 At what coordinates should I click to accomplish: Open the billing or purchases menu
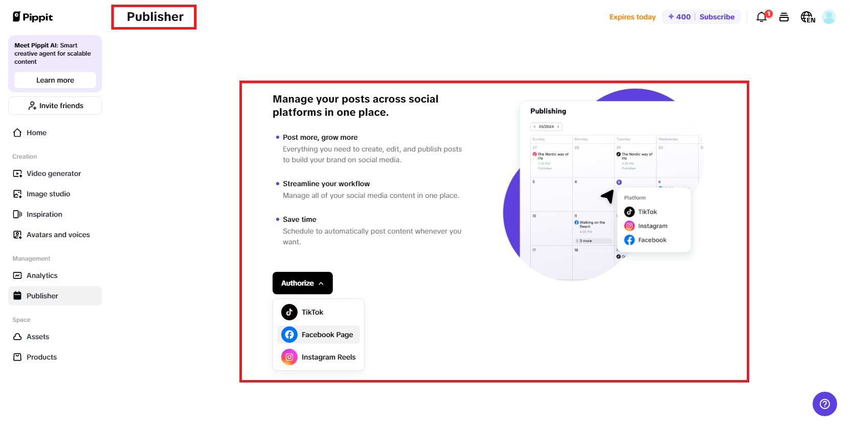(x=785, y=17)
